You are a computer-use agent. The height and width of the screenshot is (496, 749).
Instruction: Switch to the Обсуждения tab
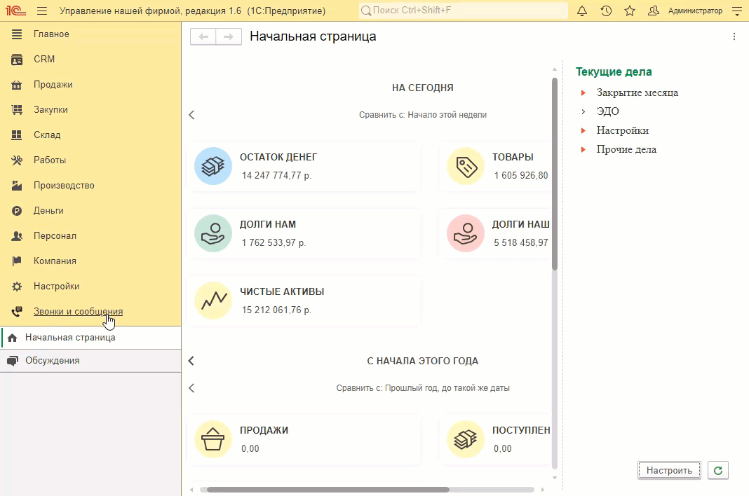click(52, 361)
